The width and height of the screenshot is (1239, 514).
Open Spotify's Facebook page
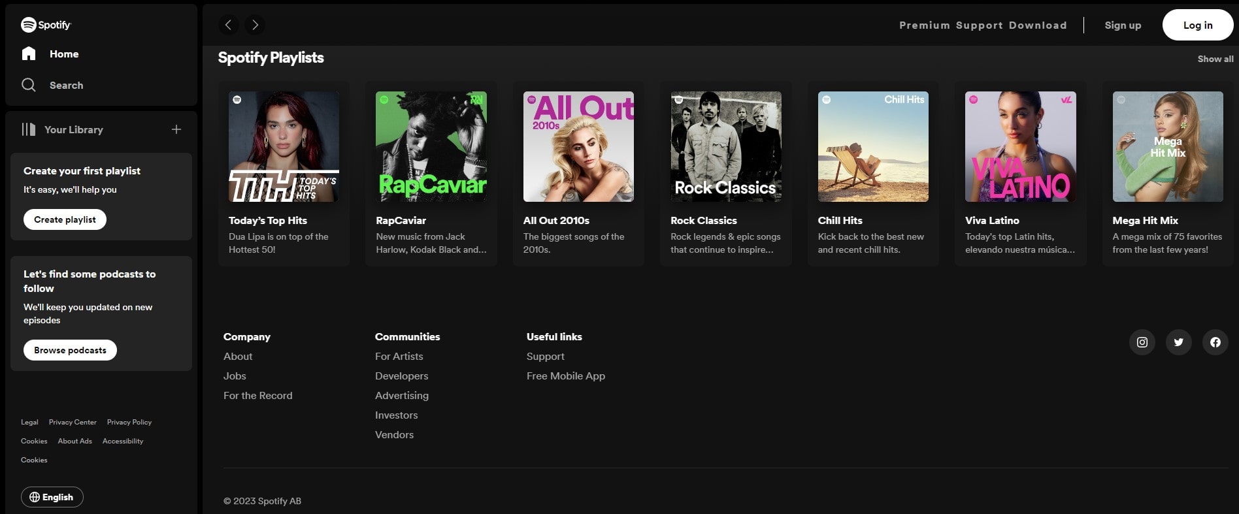[1215, 342]
